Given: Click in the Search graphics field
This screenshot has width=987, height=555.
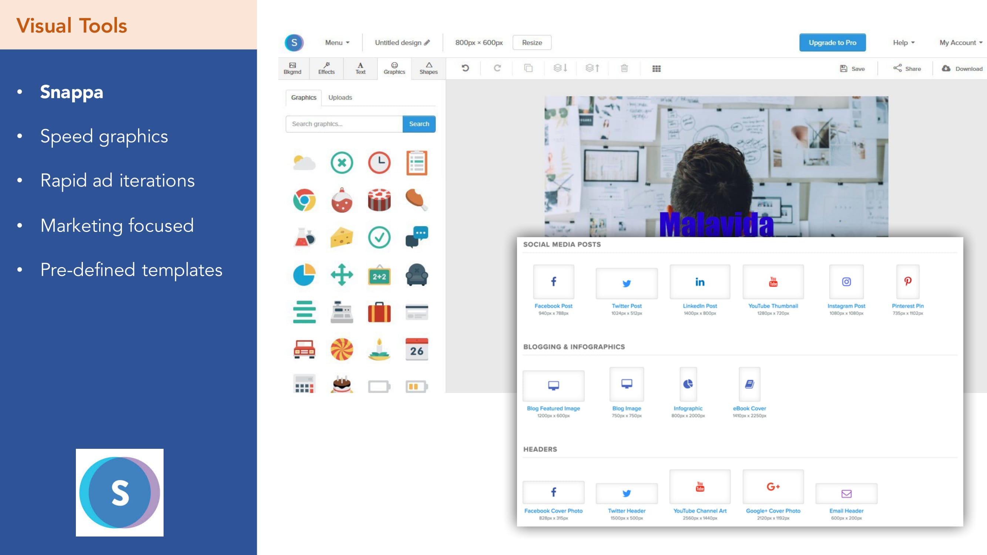Looking at the screenshot, I should (344, 124).
